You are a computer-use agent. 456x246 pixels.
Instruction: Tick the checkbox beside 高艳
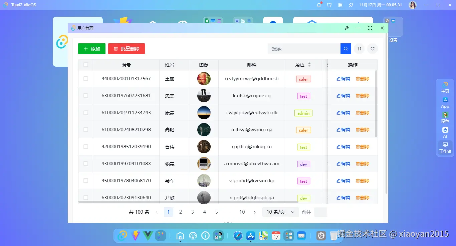85,129
